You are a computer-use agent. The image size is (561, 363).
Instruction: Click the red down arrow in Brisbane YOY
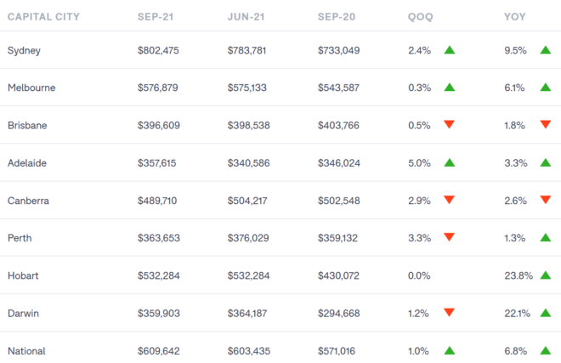(x=544, y=125)
